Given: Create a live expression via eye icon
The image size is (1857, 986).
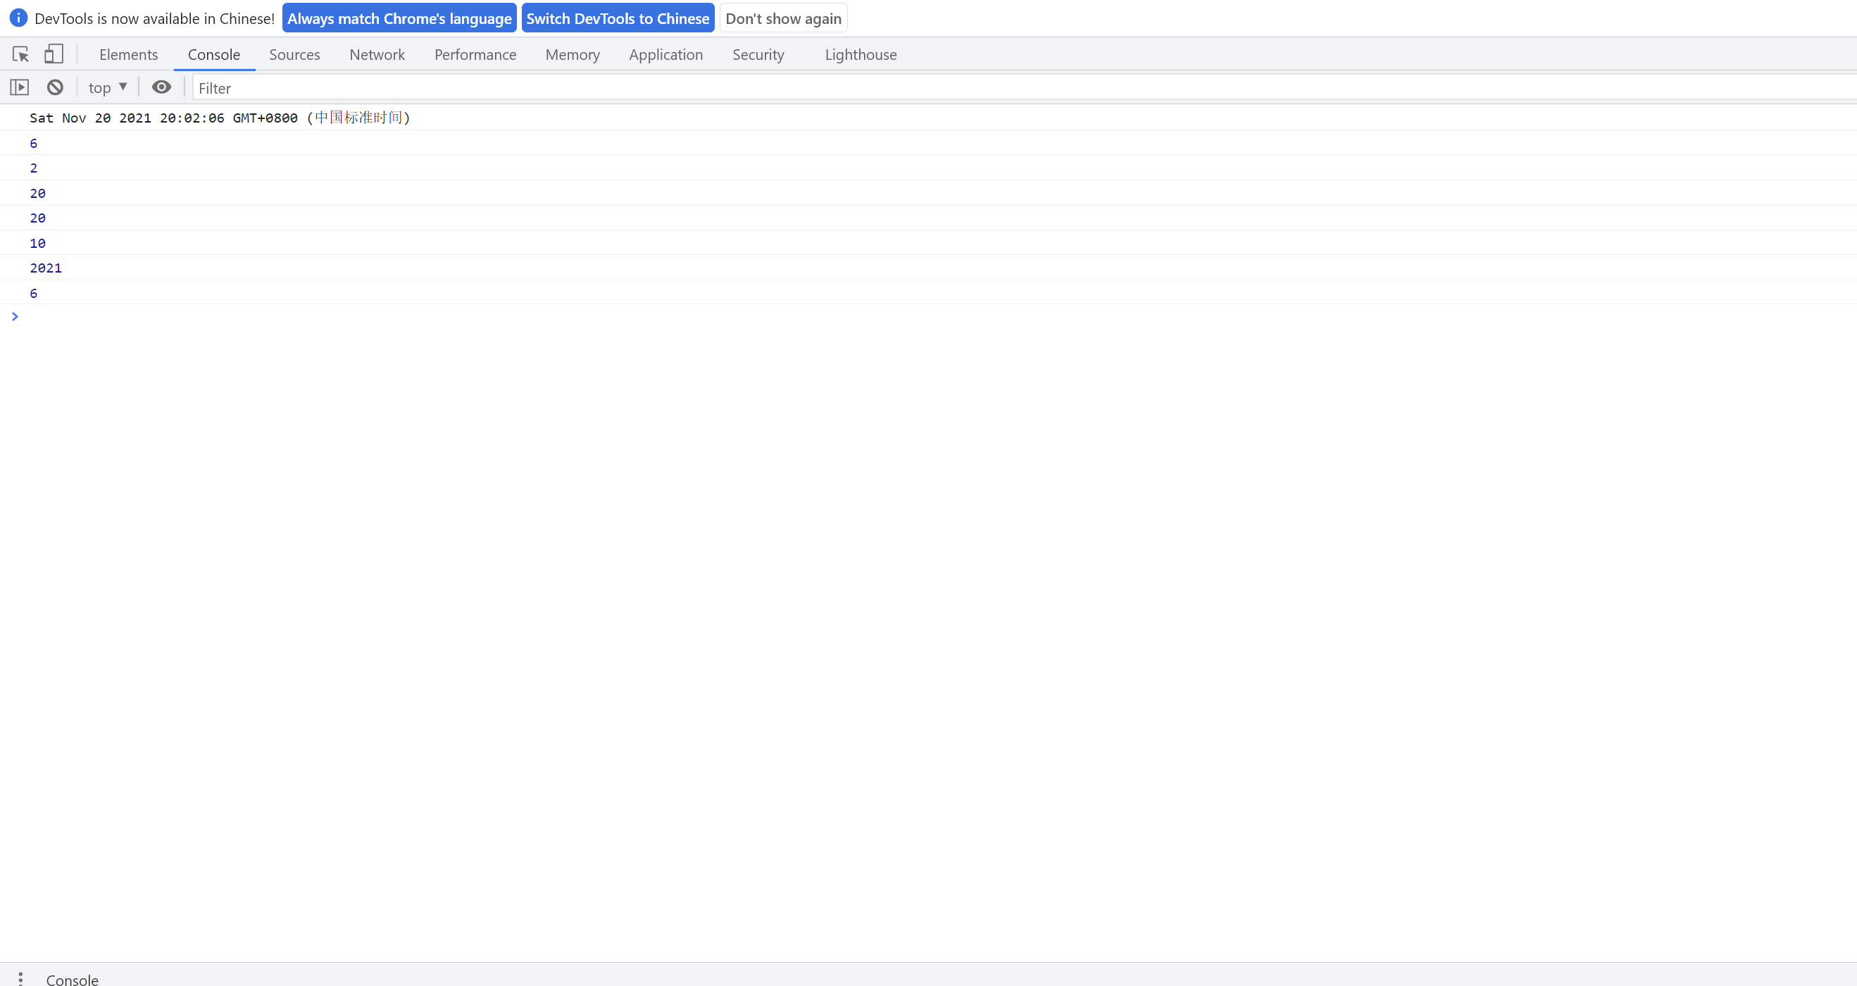Looking at the screenshot, I should tap(161, 87).
